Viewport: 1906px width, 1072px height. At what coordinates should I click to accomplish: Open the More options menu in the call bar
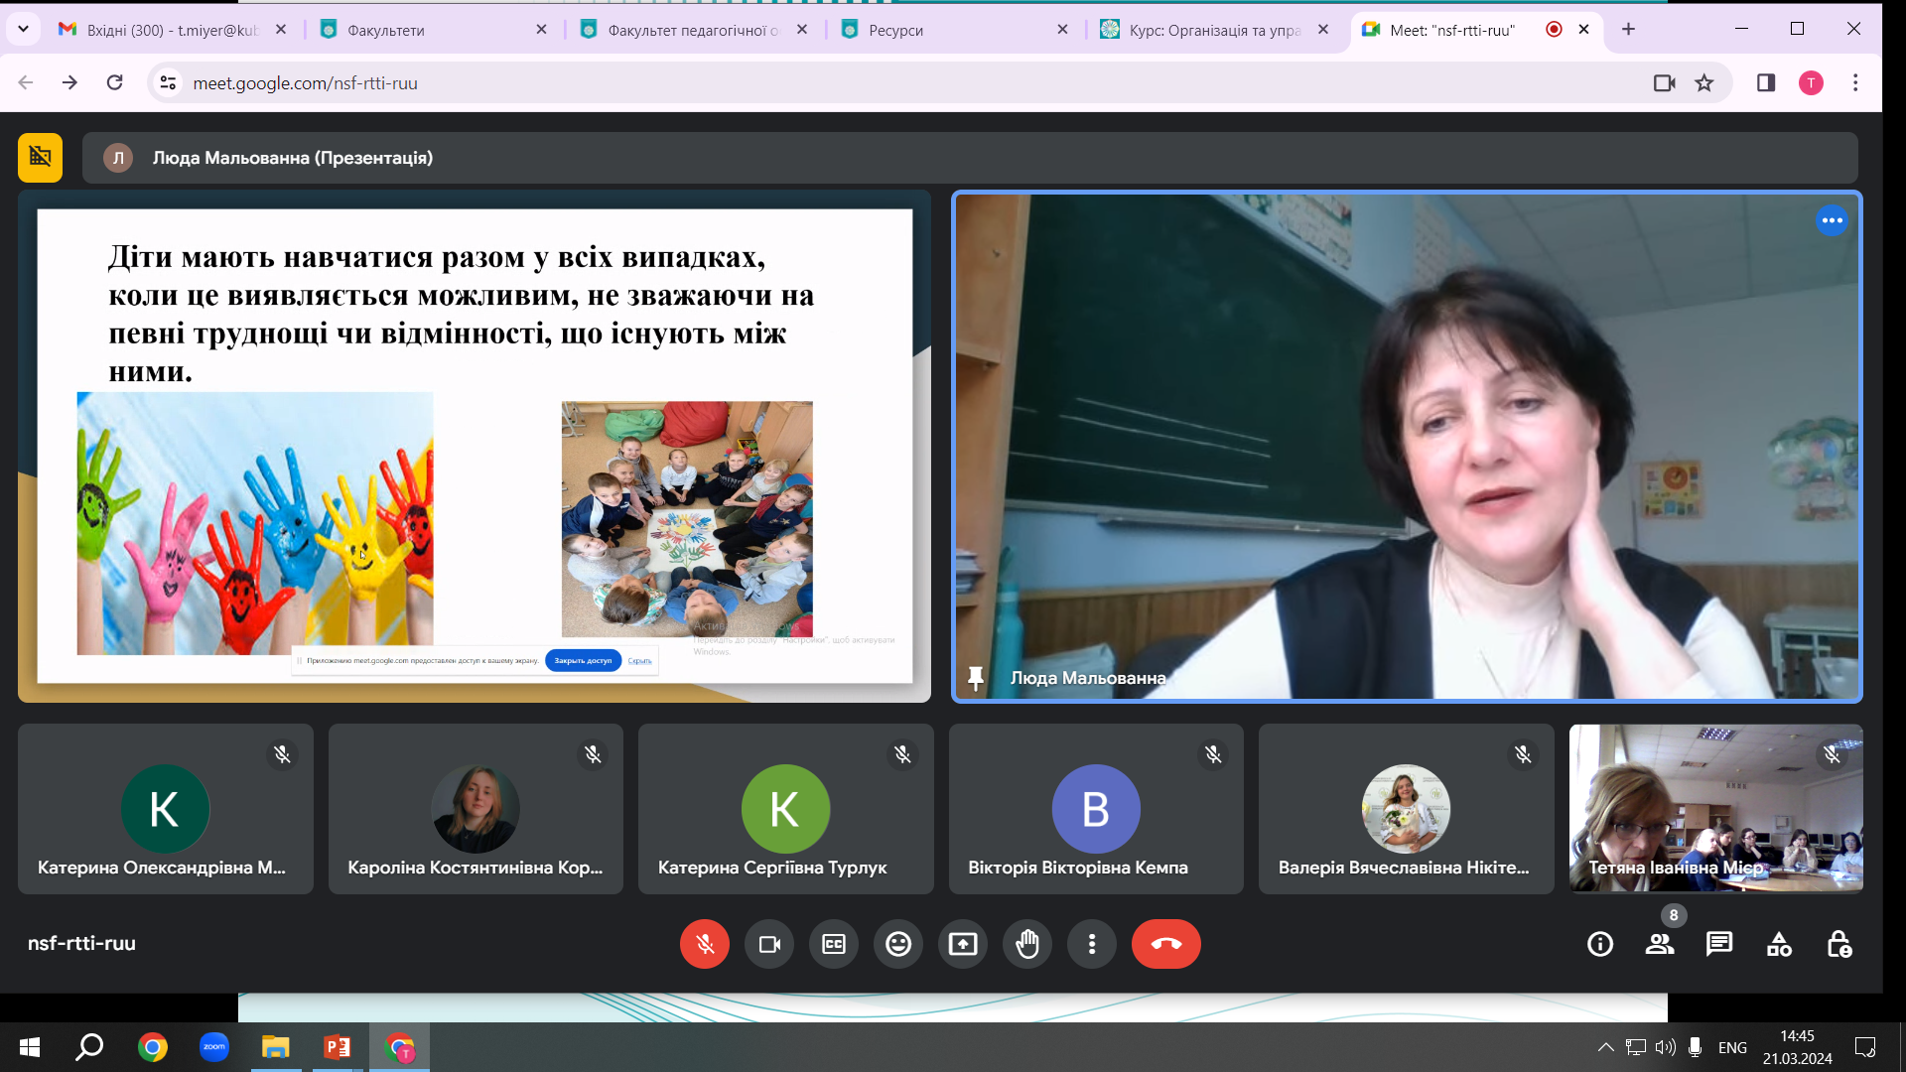[x=1092, y=944]
